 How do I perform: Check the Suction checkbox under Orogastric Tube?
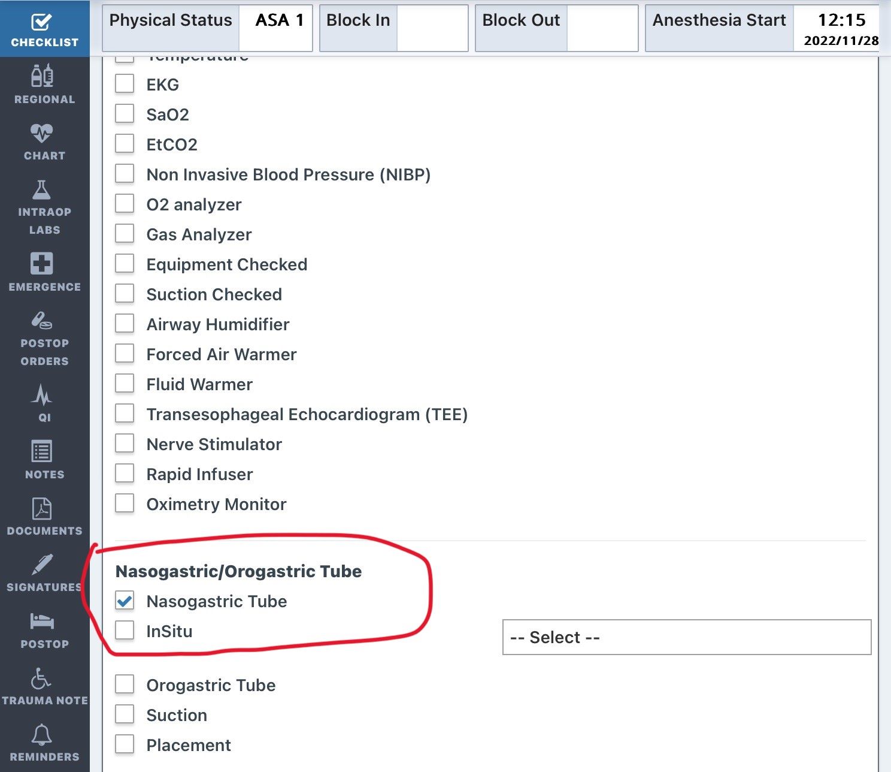(125, 714)
